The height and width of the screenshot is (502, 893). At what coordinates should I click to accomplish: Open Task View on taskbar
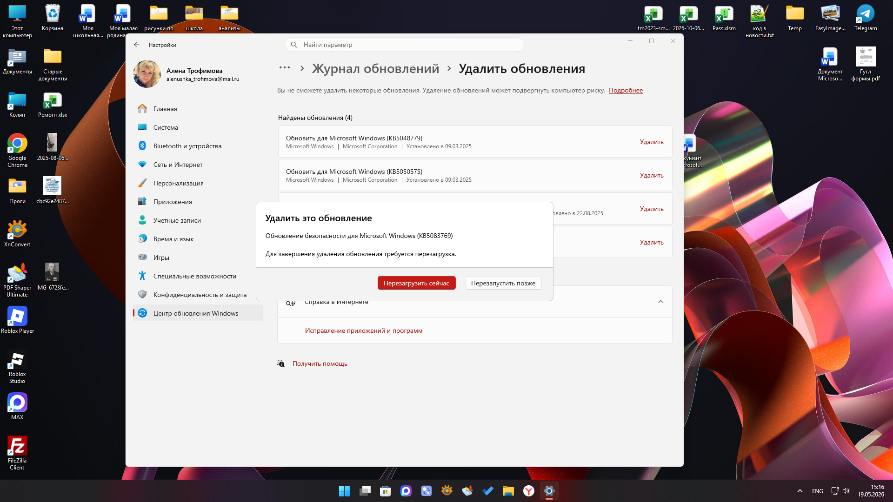pos(365,491)
